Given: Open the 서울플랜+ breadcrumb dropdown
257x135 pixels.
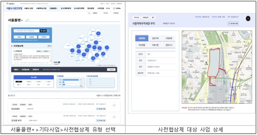Looking at the screenshot, I should [x=95, y=13].
